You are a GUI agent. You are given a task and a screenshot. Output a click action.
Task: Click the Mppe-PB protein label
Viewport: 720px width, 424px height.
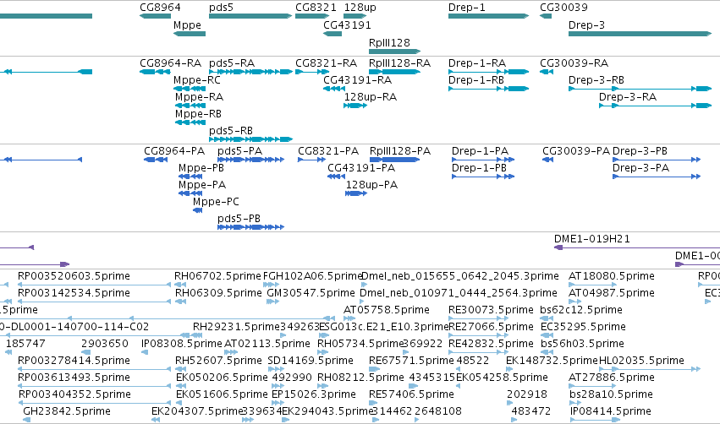pyautogui.click(x=201, y=168)
